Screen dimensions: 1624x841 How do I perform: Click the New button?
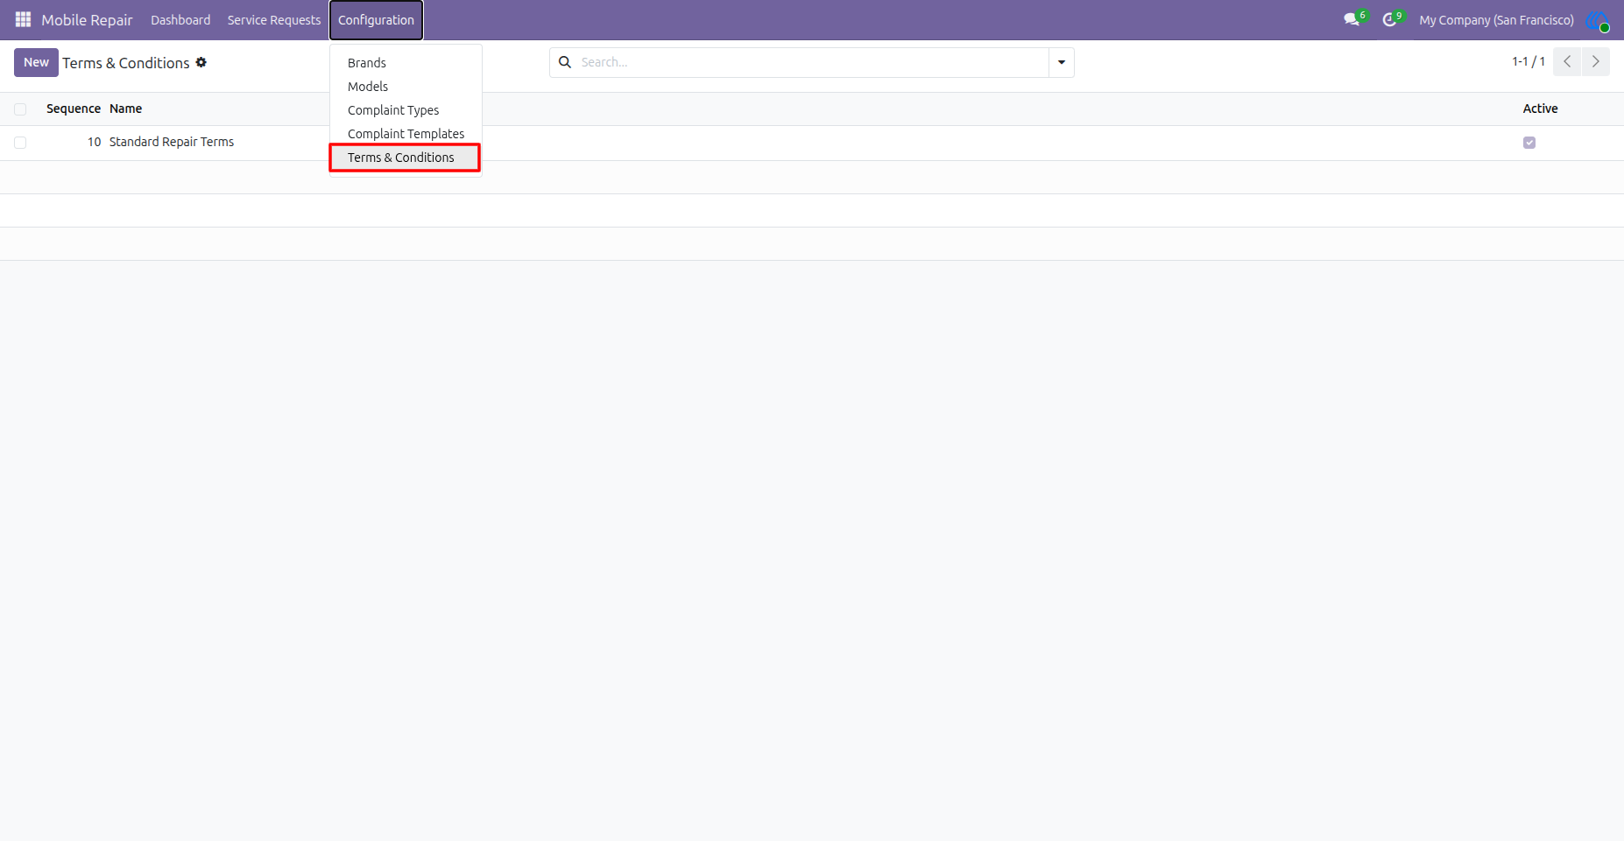[x=36, y=62]
